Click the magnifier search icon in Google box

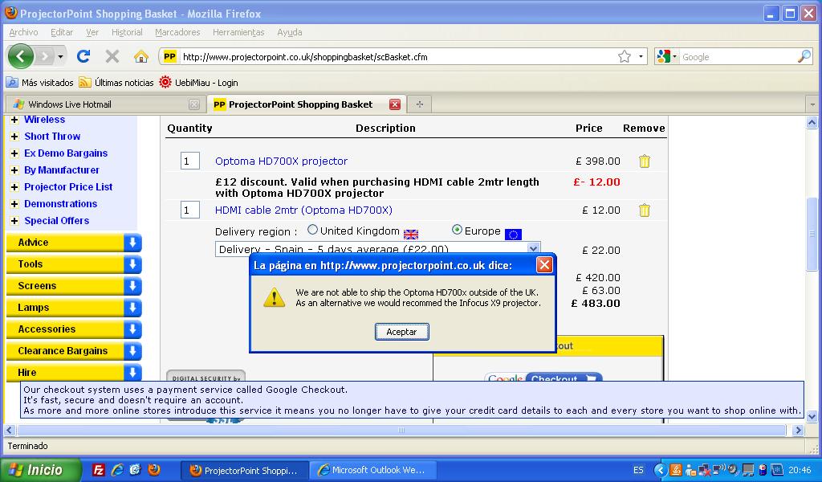click(804, 57)
